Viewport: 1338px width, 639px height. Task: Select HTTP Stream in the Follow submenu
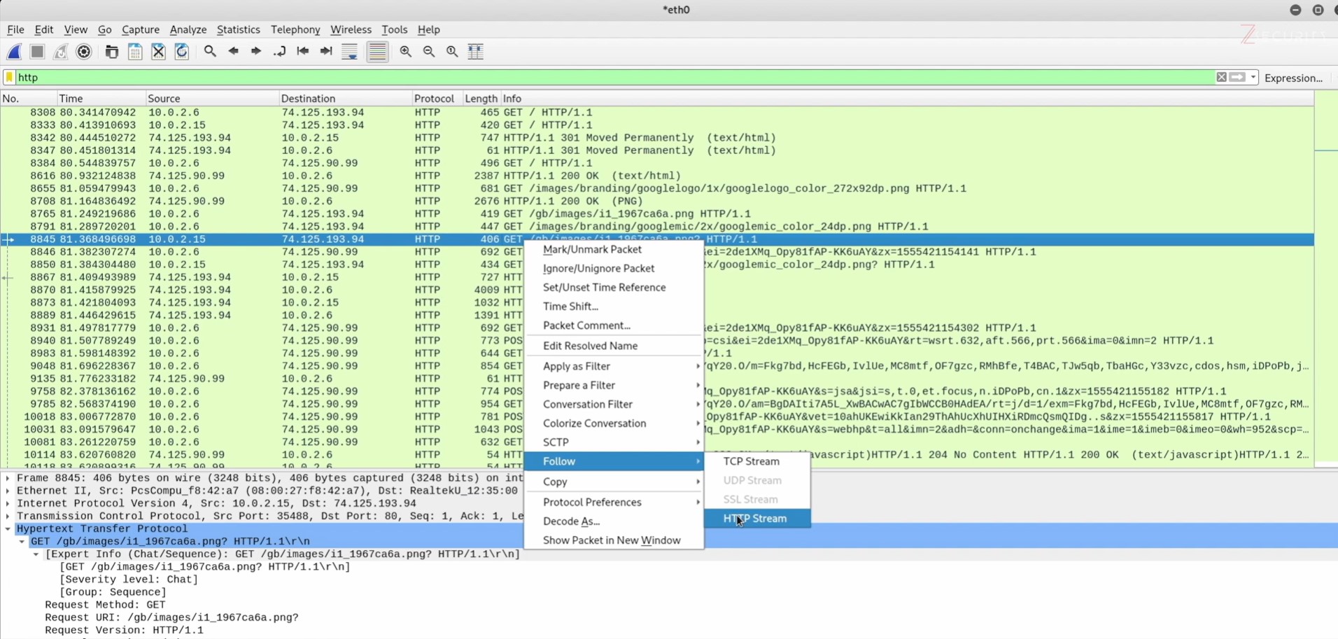[x=756, y=519]
